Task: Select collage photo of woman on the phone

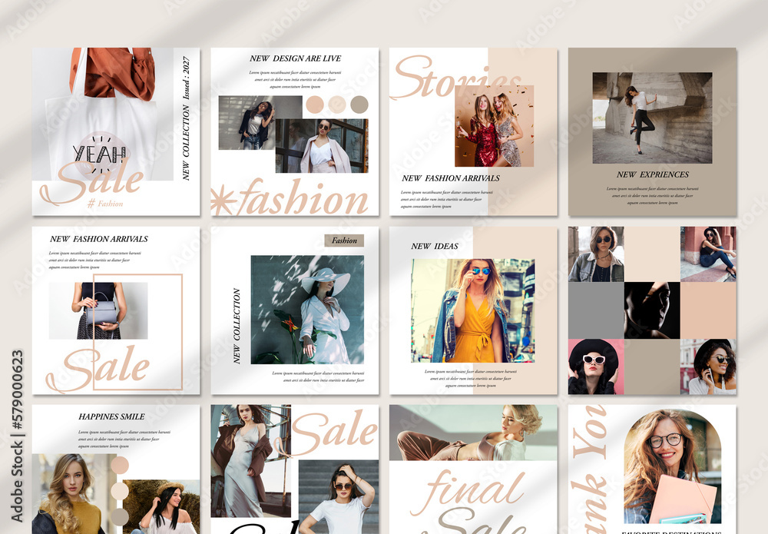Action: pos(708,367)
